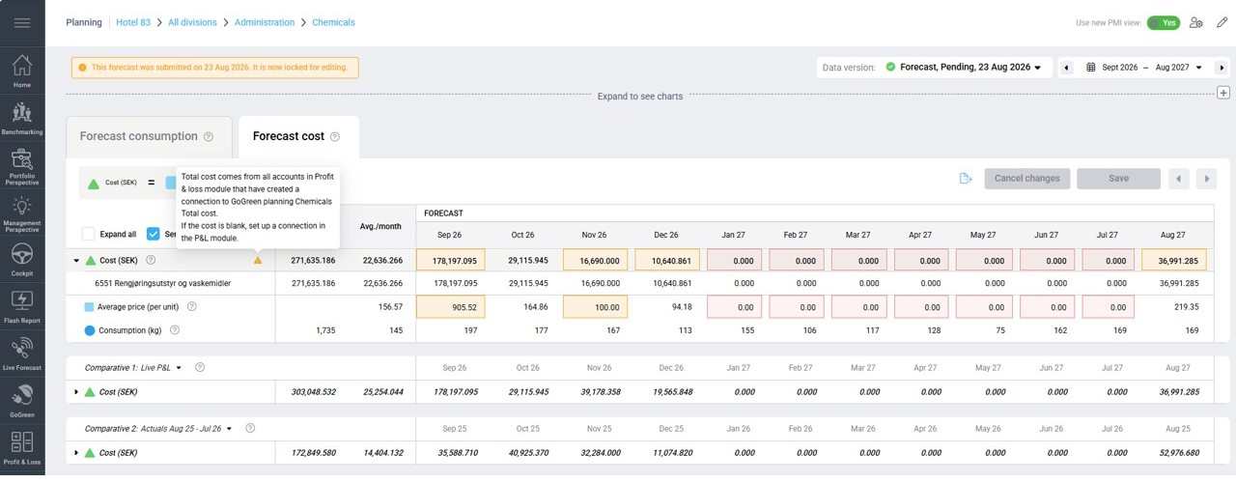Expand the Comparative 1 Cost (SEK) row
The width and height of the screenshot is (1236, 483).
point(77,392)
